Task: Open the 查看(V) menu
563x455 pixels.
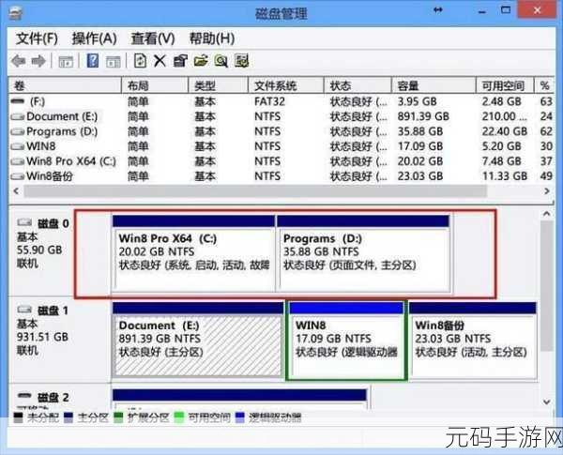Action: (153, 38)
